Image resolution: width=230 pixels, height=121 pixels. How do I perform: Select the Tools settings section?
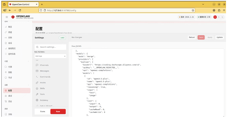click(x=50, y=94)
